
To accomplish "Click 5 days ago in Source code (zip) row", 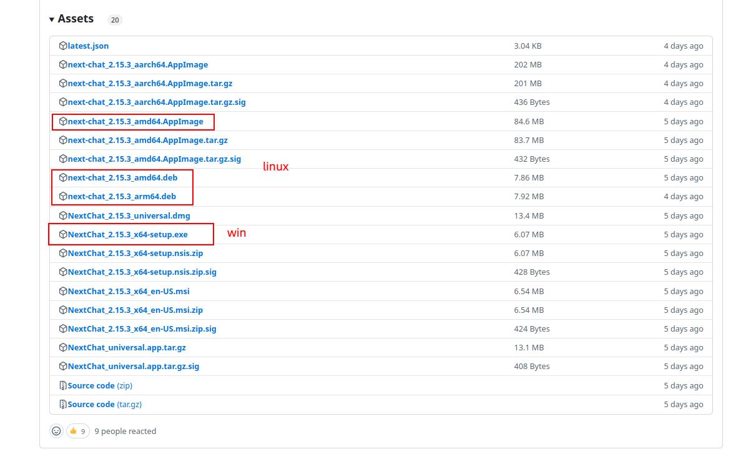I will (684, 385).
